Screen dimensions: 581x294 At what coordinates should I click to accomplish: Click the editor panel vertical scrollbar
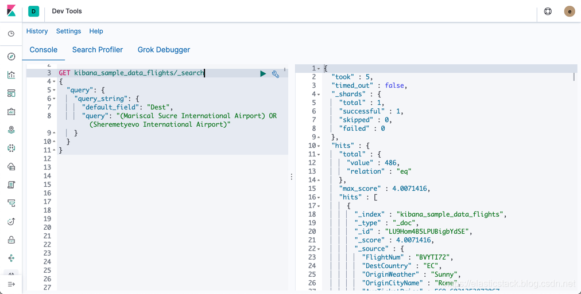click(285, 69)
